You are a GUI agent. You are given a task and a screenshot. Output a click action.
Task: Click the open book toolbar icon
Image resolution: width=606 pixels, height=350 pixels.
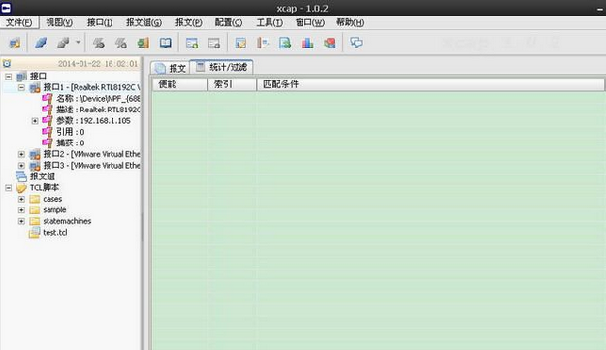(x=166, y=43)
